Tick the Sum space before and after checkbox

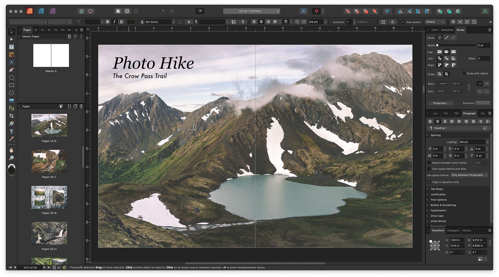pos(429,169)
